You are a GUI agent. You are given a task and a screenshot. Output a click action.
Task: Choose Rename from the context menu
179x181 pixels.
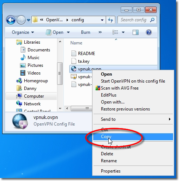click(133, 161)
